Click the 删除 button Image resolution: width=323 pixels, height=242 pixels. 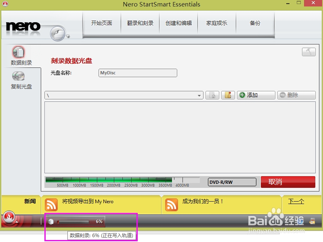point(296,95)
